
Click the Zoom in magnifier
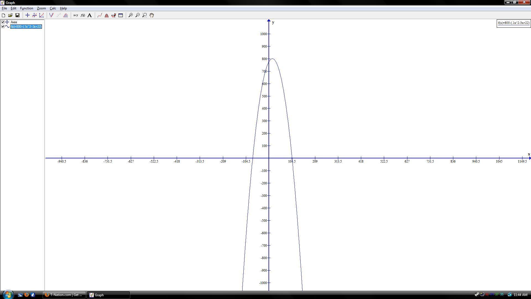coord(131,15)
